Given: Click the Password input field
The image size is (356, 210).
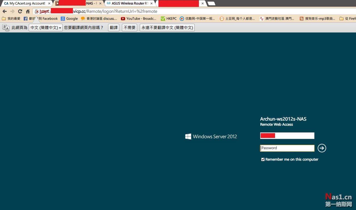Looking at the screenshot, I should pos(287,148).
